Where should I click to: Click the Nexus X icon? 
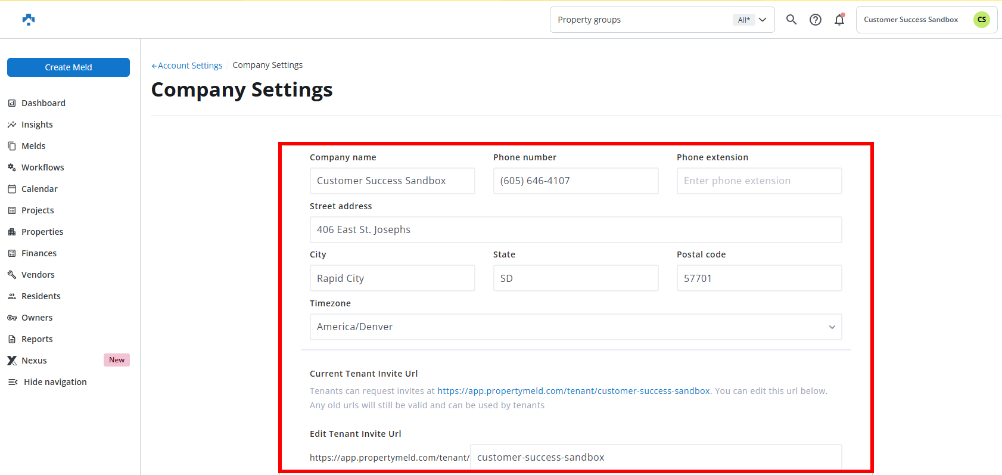(x=12, y=361)
